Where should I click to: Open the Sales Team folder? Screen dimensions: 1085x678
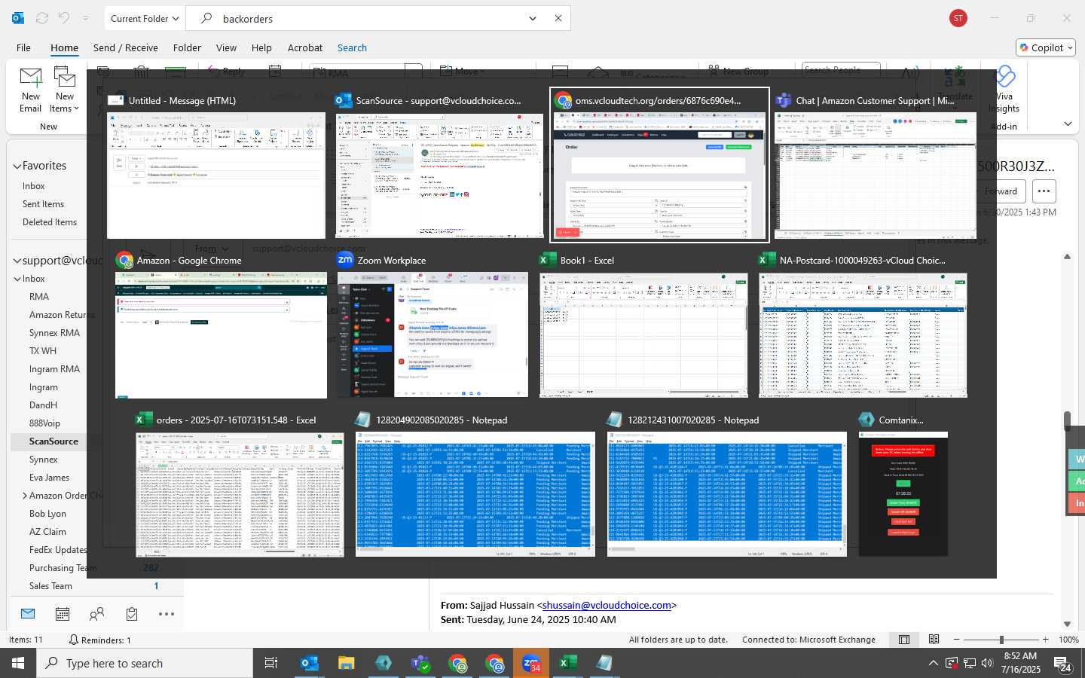50,586
